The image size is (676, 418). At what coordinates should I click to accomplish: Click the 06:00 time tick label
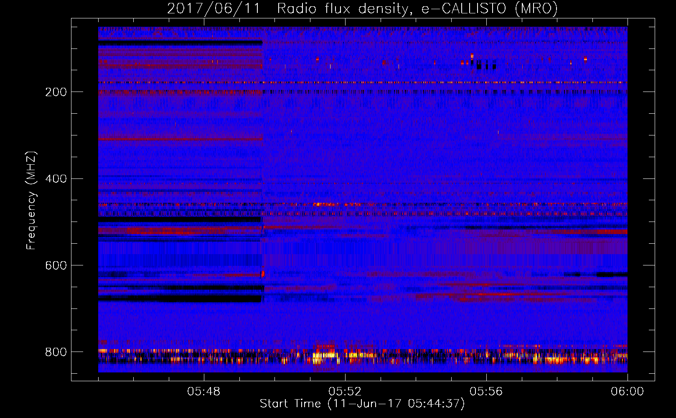tap(627, 392)
